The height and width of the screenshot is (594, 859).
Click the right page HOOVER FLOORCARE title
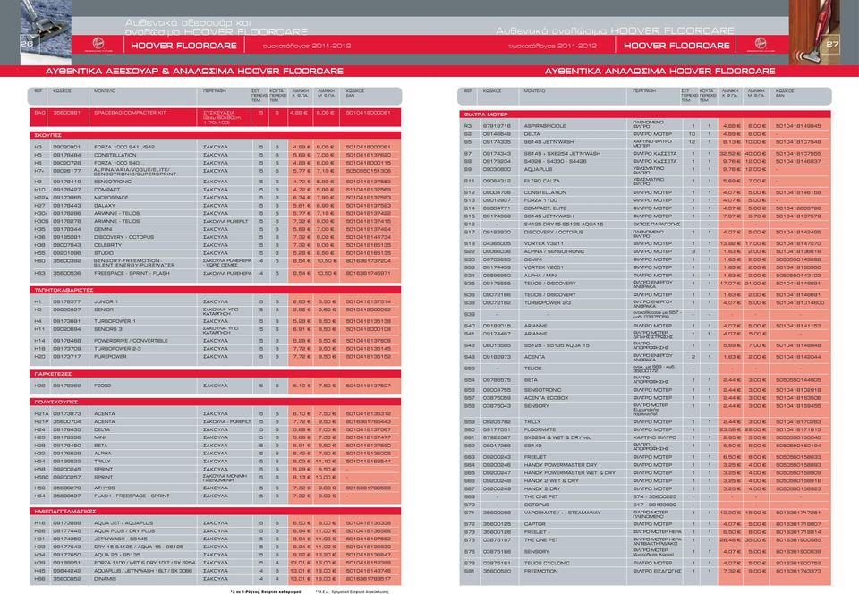(676, 46)
